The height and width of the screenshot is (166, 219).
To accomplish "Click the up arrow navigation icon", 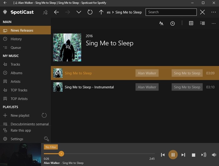I will (101, 12).
